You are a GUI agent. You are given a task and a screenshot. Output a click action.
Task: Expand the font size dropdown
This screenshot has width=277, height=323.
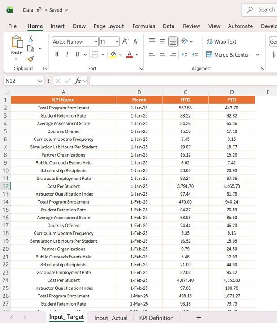pyautogui.click(x=117, y=42)
